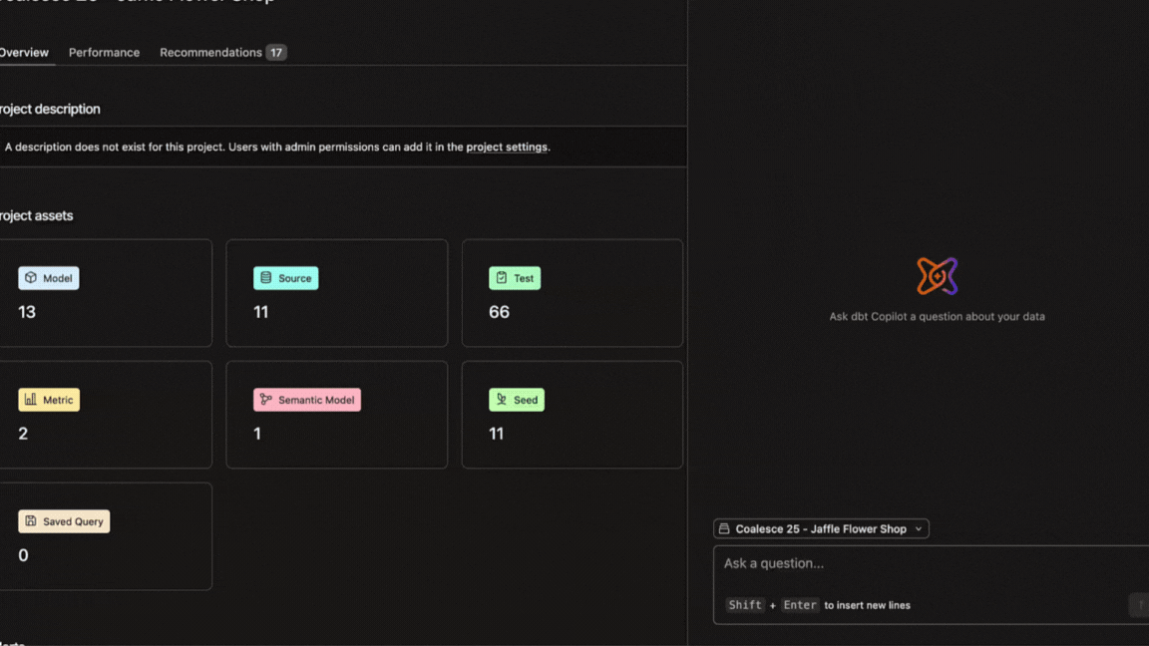Switch to the Overview tab

(24, 52)
